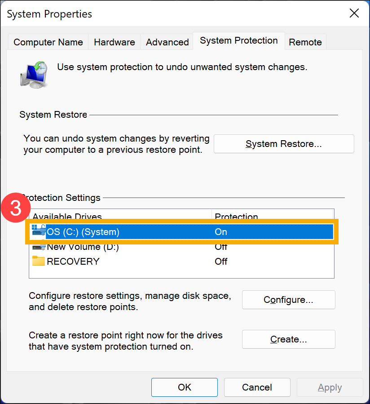Image resolution: width=370 pixels, height=404 pixels.
Task: Click the On status for OS (C:)
Action: pyautogui.click(x=221, y=232)
